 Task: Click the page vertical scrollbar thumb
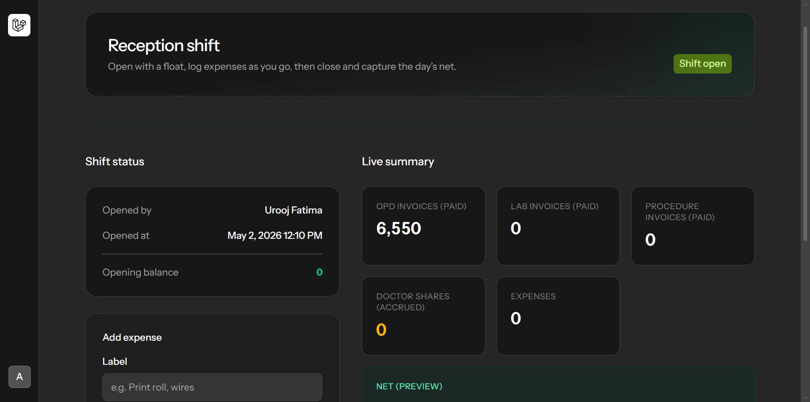pyautogui.click(x=805, y=134)
